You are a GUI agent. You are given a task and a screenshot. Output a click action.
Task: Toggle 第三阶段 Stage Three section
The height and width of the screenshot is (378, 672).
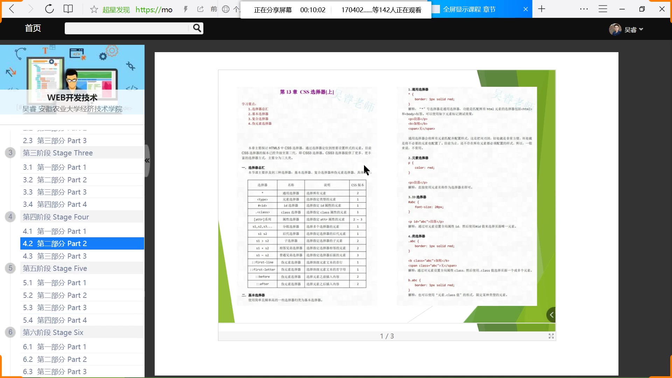coord(58,153)
